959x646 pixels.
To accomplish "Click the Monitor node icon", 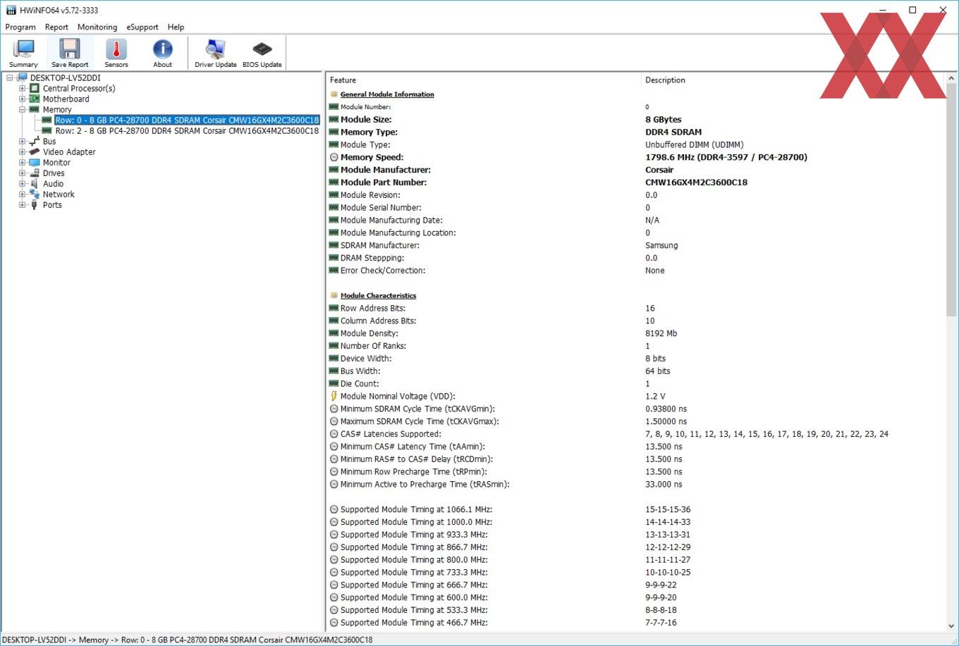I will [x=35, y=162].
